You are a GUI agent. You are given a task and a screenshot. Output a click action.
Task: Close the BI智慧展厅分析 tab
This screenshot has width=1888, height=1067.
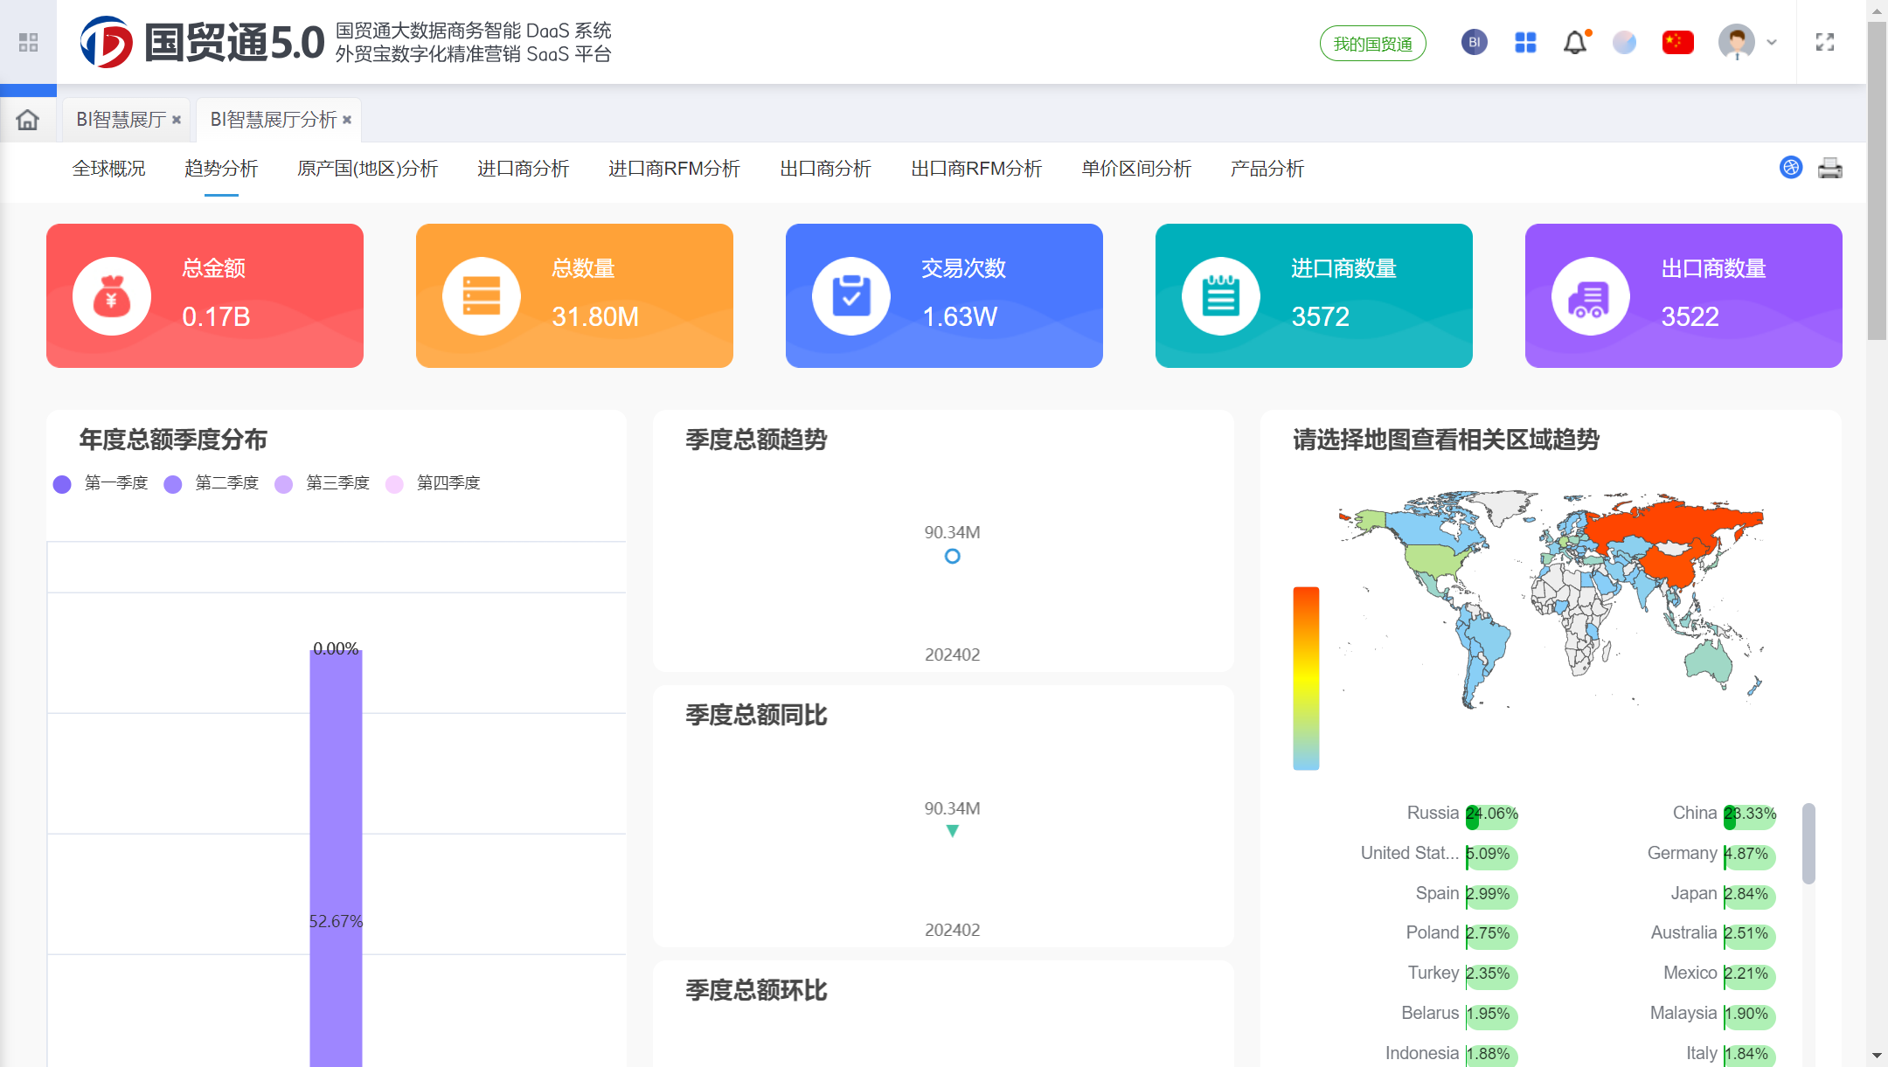coord(347,120)
